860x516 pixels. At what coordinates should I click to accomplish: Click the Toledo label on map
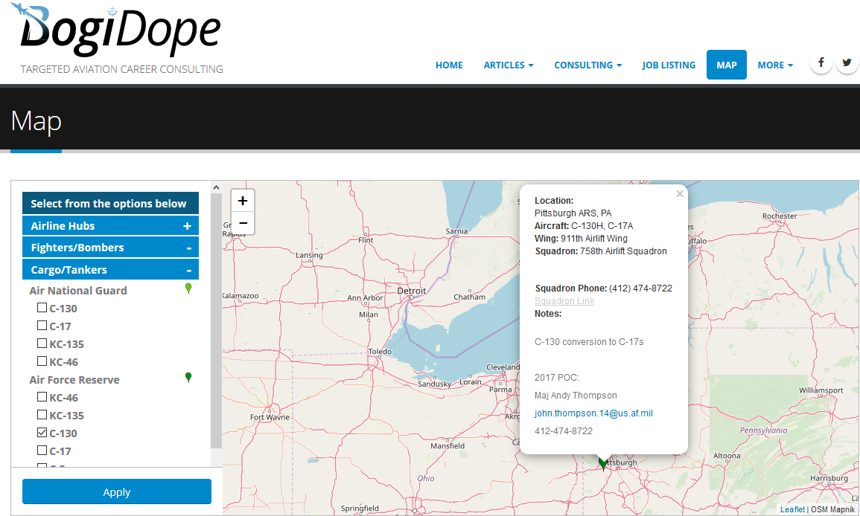pyautogui.click(x=380, y=351)
